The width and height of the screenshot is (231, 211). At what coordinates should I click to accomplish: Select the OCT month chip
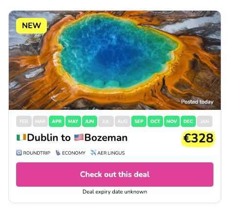click(155, 121)
